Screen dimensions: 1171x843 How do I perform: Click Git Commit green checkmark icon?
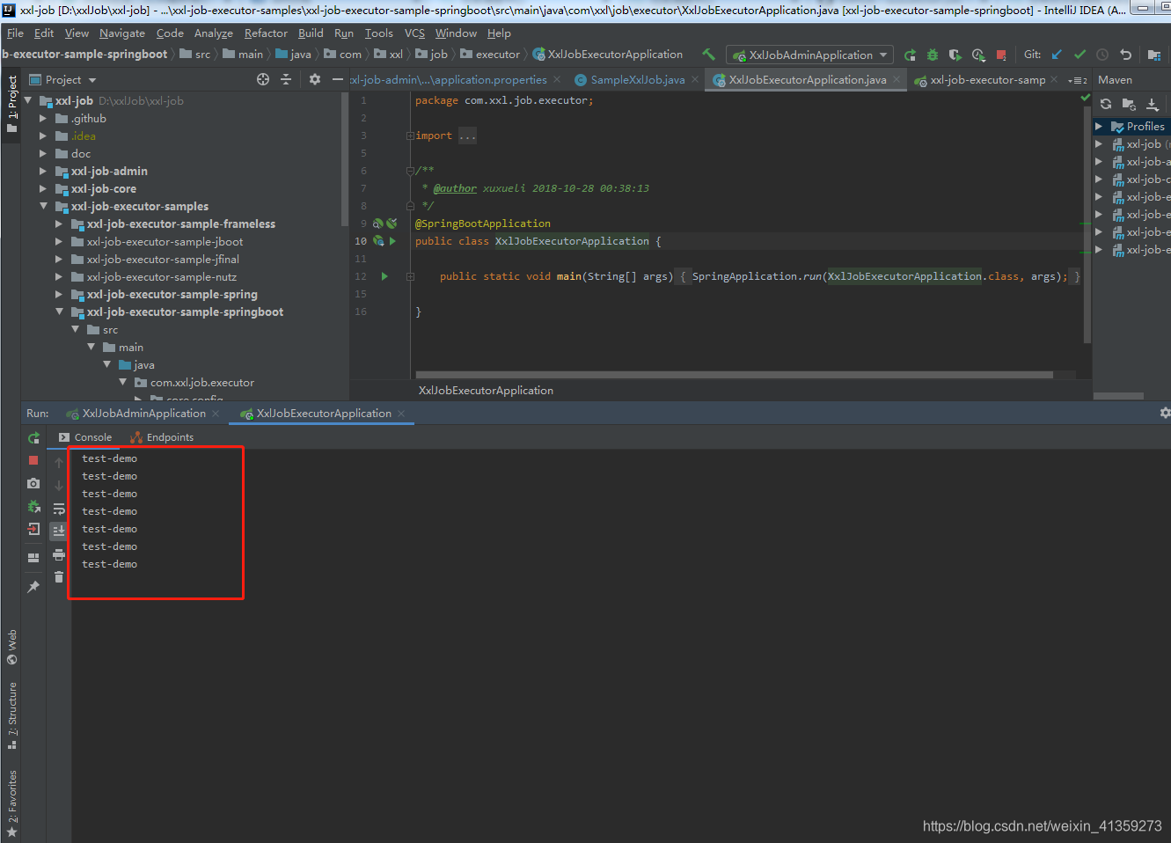point(1080,55)
